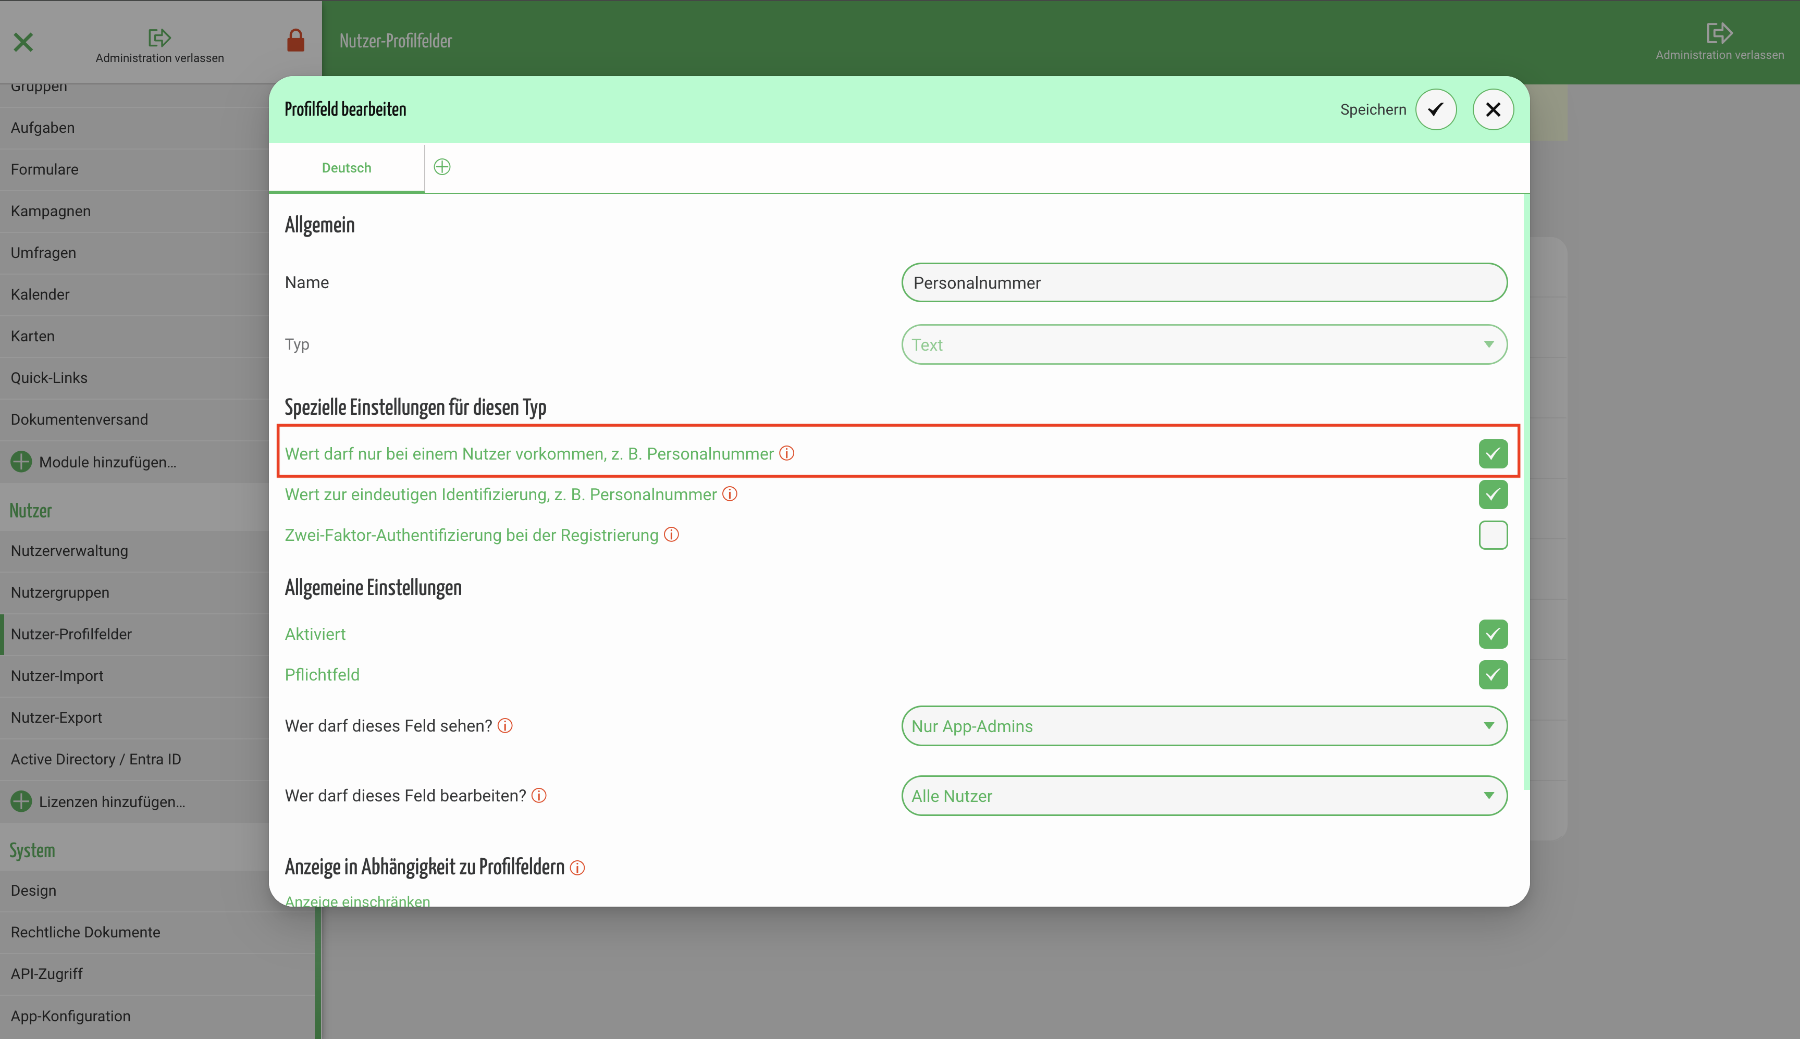Show info for Anzeige in Abhängigkeit heading
Viewport: 1800px width, 1039px height.
577,868
